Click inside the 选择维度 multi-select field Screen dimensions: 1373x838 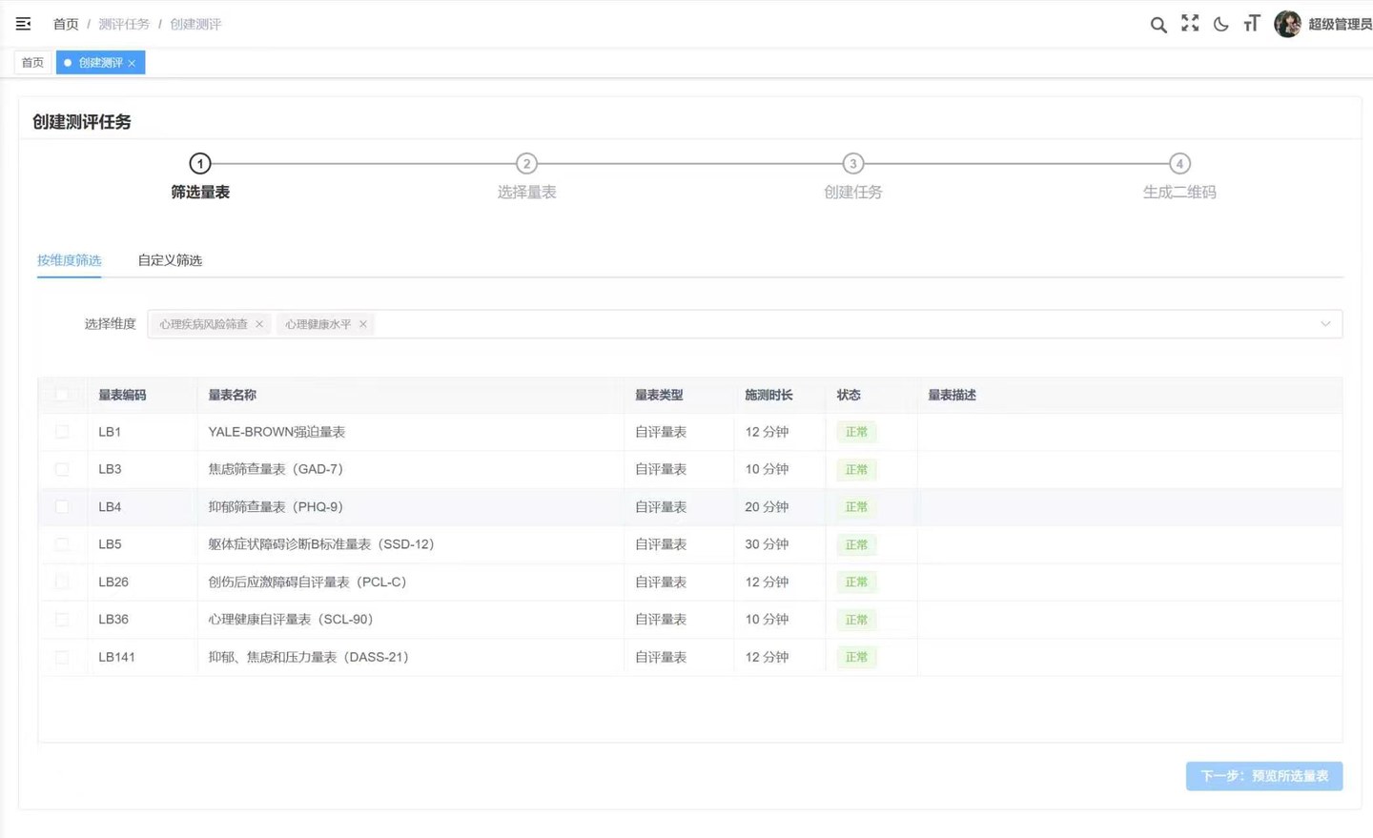tap(745, 324)
